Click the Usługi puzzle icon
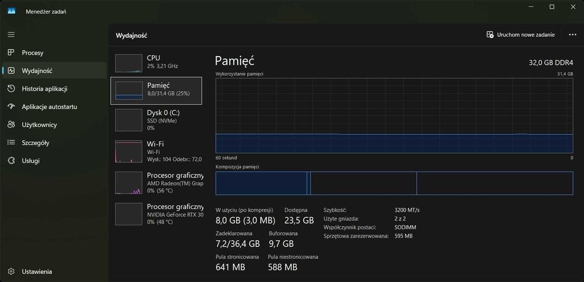Viewport: 584px width, 282px height. (11, 161)
